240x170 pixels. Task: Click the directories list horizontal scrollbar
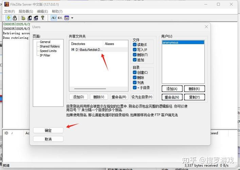[x=90, y=89]
